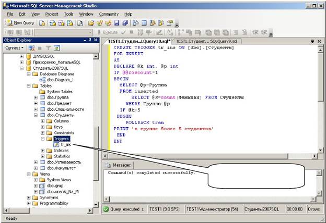This screenshot has height=223, width=326.
Task: Click the Save All icon
Action: [125, 23]
